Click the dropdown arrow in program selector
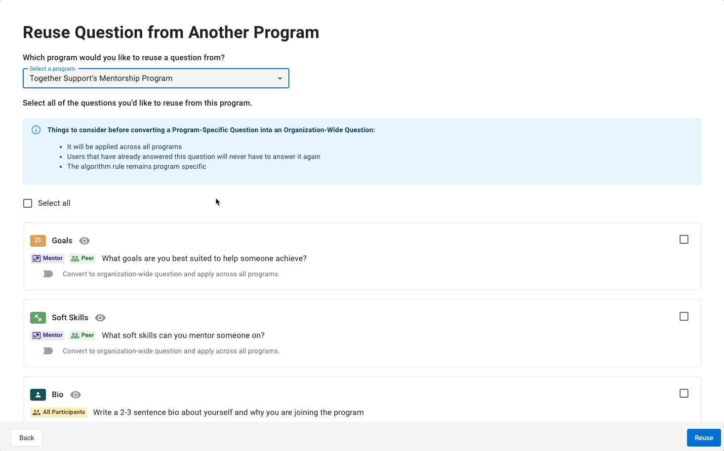Viewport: 724px width, 451px height. point(280,78)
